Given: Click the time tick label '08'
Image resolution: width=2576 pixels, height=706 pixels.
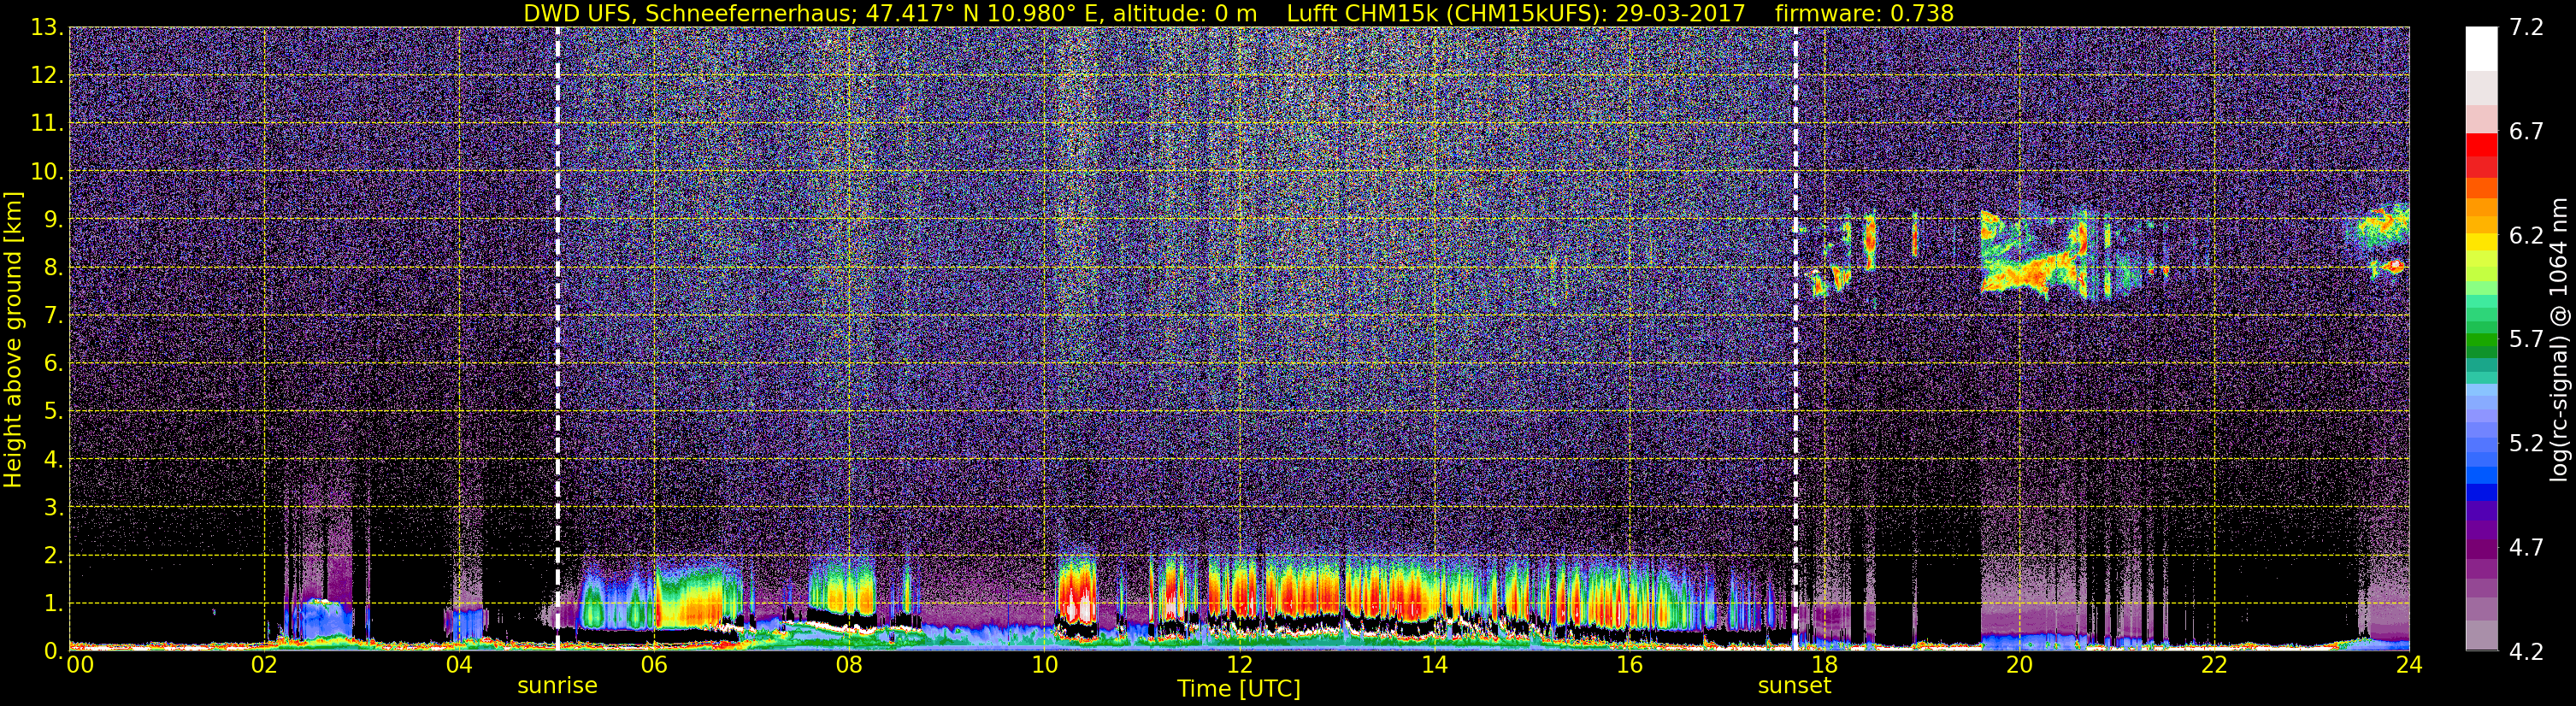Looking at the screenshot, I should 849,665.
